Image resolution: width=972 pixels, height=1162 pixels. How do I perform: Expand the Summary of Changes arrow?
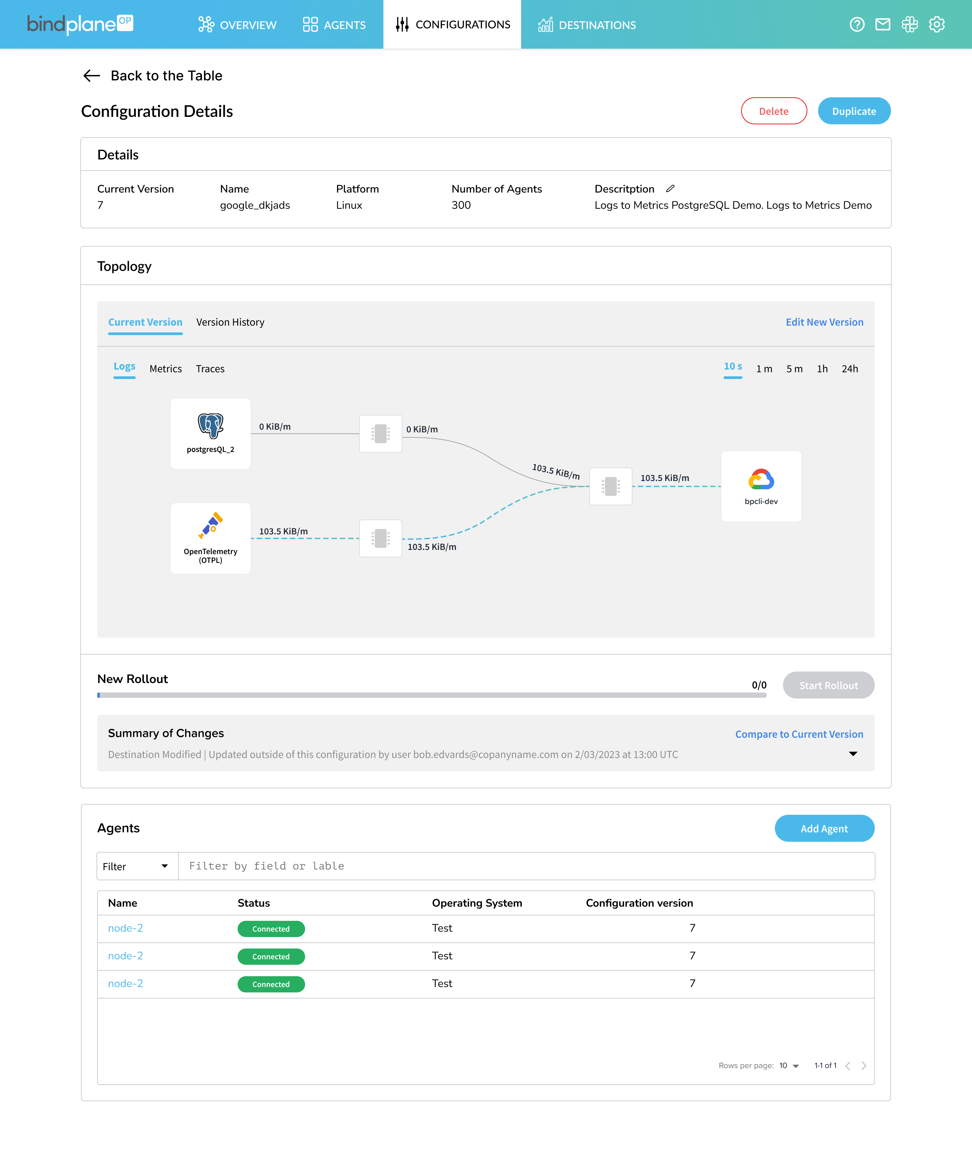tap(853, 754)
